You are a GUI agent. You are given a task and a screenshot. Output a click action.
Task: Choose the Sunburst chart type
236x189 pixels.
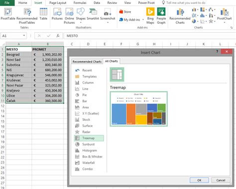tap(89, 144)
